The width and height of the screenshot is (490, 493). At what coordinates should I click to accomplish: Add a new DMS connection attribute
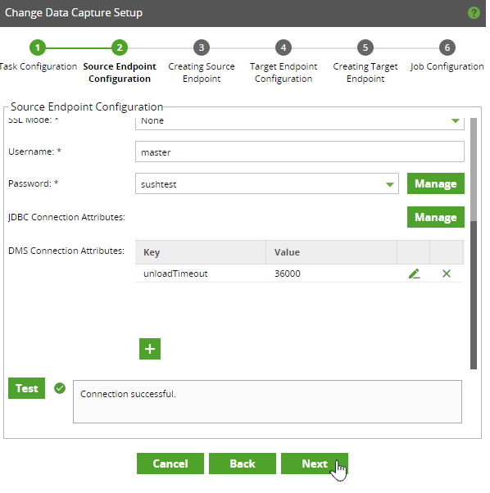[150, 349]
